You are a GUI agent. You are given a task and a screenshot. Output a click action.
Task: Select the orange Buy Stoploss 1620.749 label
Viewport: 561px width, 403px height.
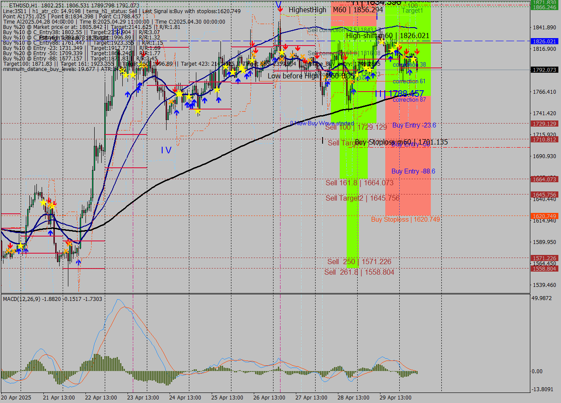[405, 219]
